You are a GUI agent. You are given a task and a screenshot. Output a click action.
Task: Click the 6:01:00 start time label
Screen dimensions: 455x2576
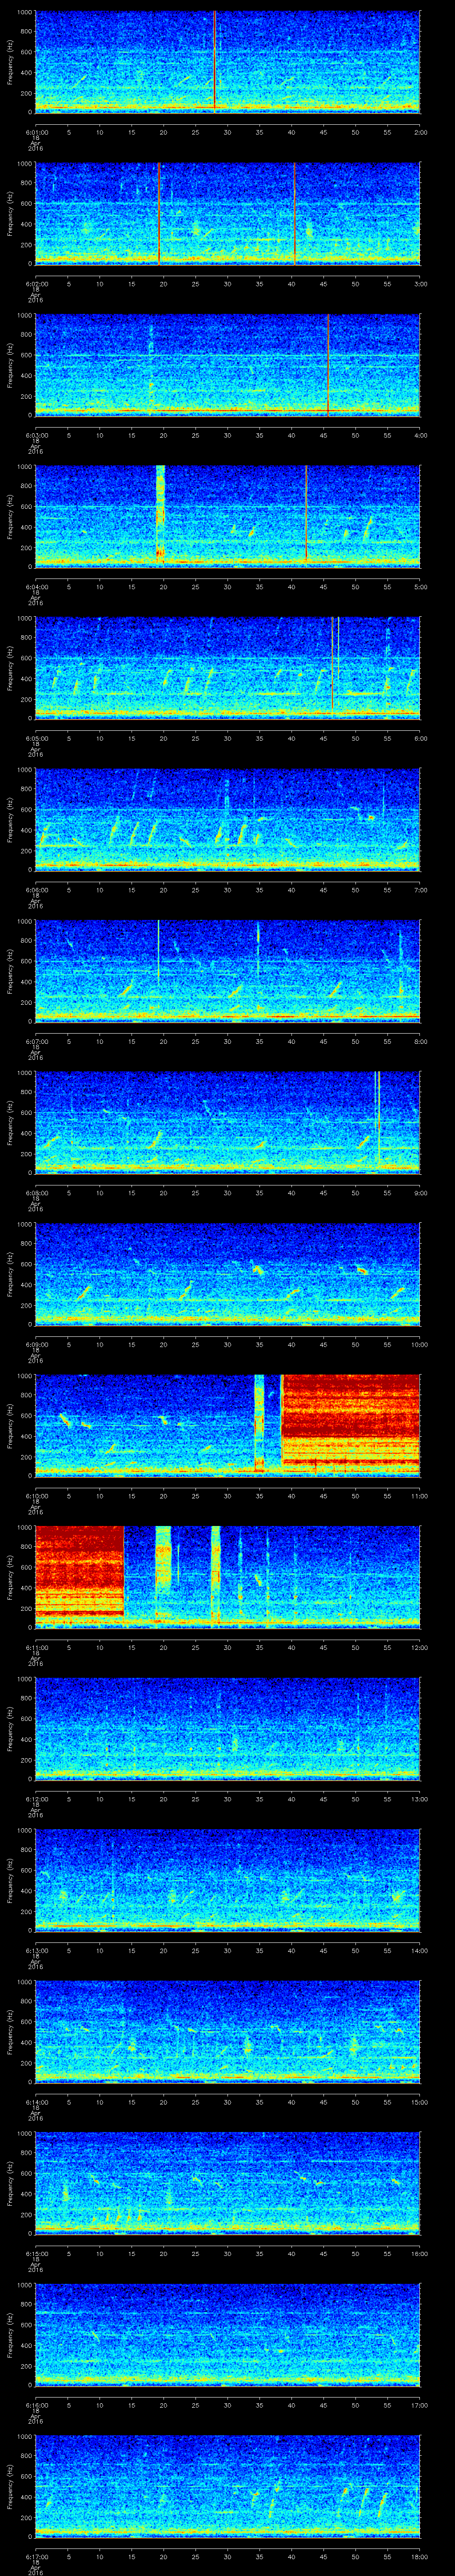[37, 132]
